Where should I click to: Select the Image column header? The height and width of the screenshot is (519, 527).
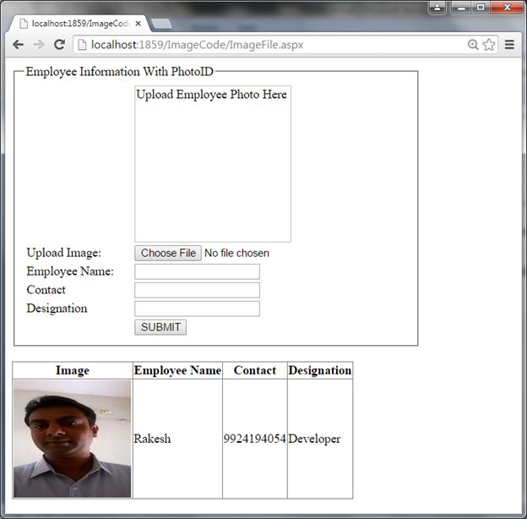(x=73, y=370)
